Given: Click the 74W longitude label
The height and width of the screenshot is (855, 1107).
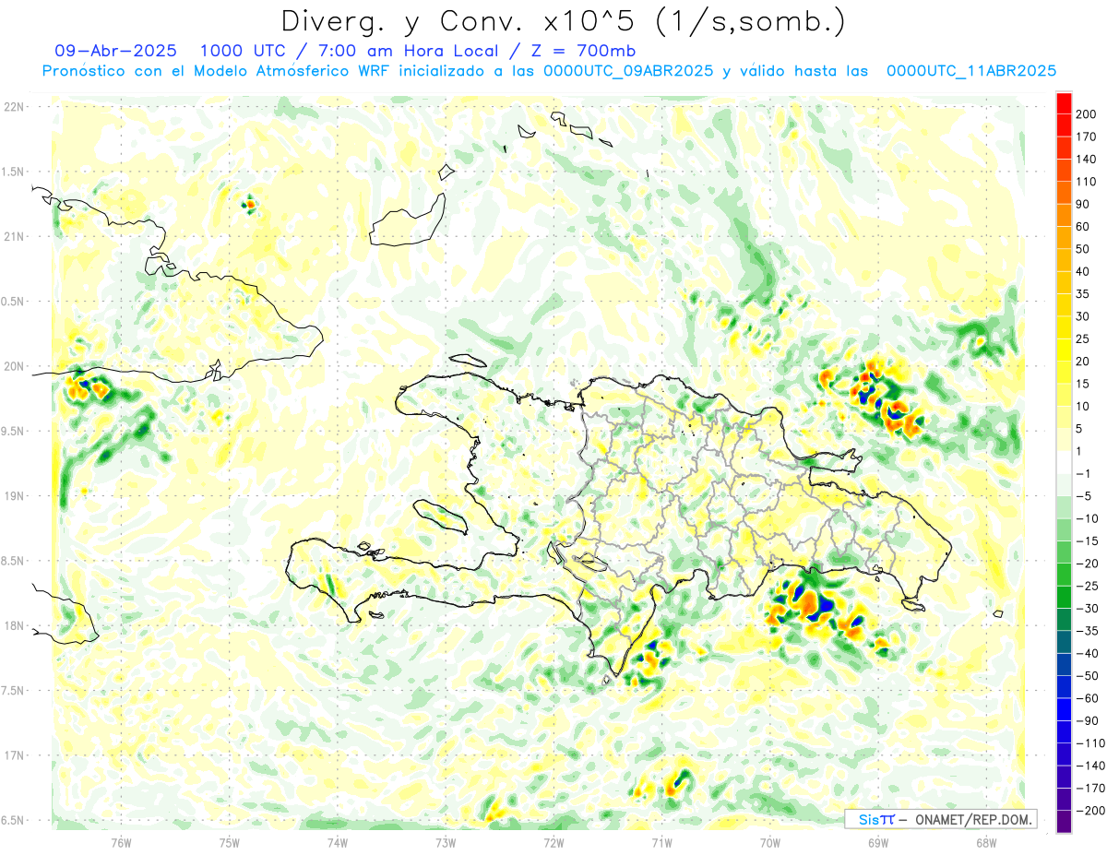Looking at the screenshot, I should click(337, 842).
